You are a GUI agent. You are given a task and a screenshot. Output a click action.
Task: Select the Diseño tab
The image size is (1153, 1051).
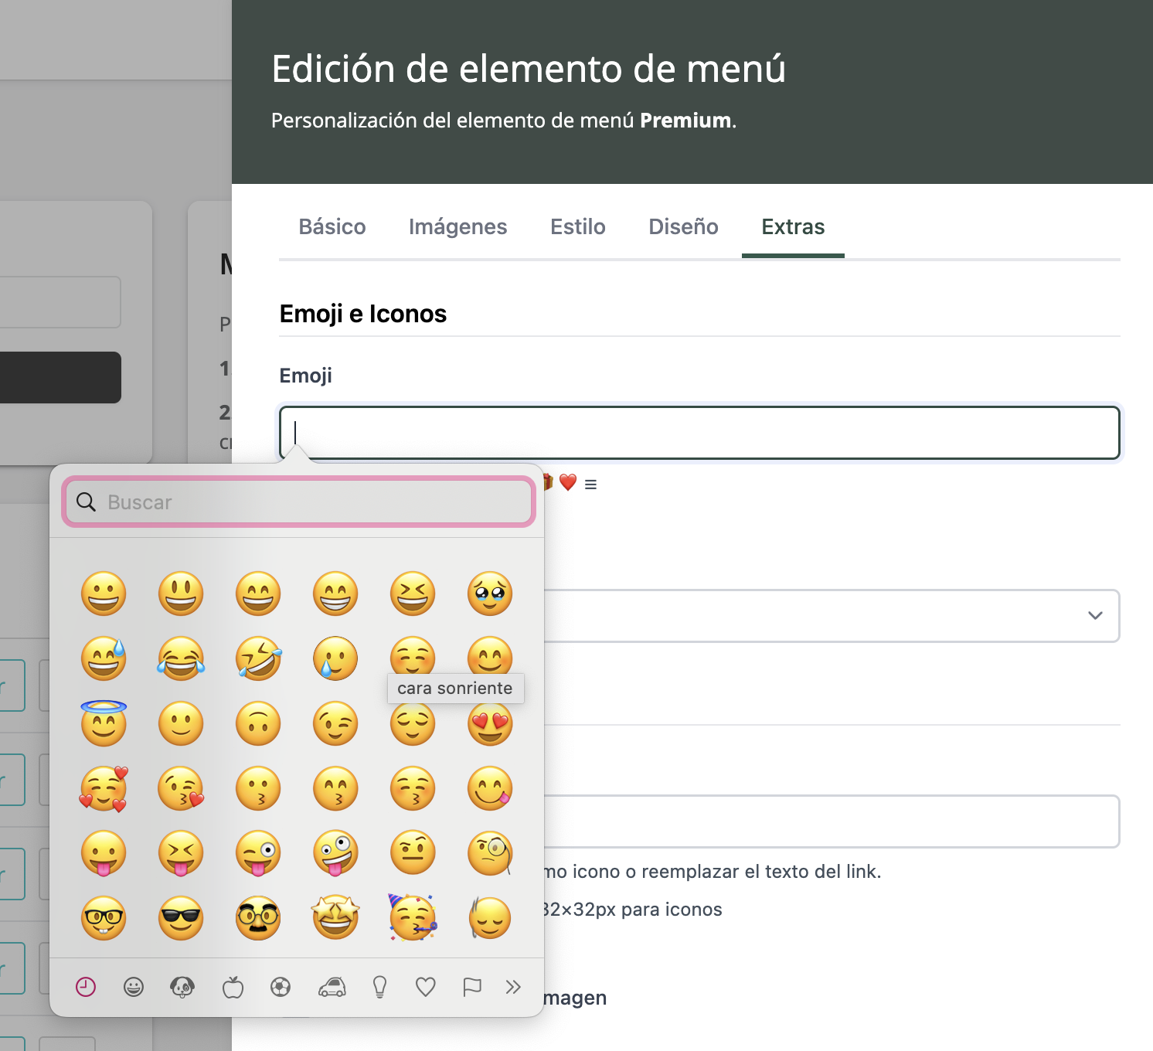(683, 227)
